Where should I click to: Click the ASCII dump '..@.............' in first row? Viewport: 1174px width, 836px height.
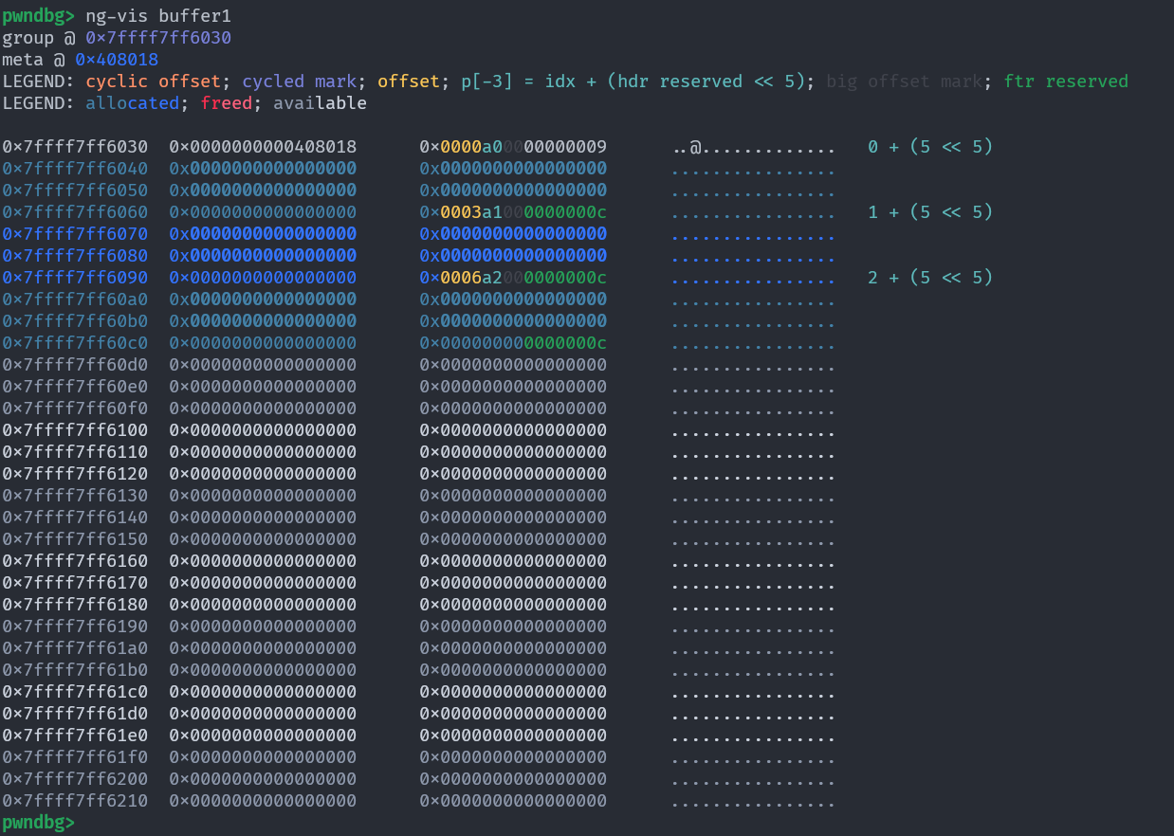pyautogui.click(x=753, y=147)
